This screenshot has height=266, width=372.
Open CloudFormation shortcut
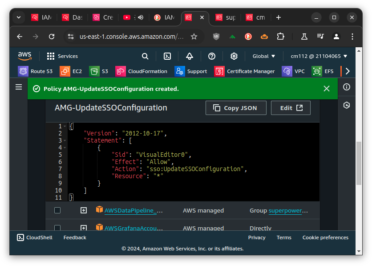coord(142,71)
